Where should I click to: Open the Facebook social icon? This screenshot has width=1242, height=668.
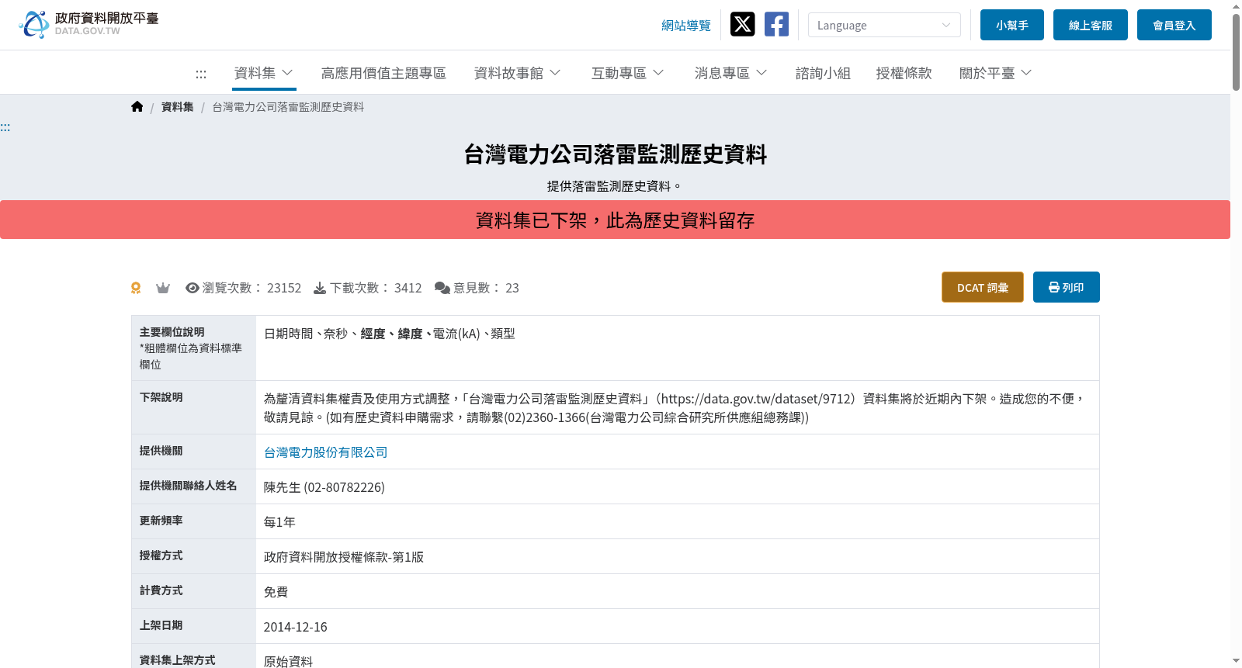coord(776,24)
